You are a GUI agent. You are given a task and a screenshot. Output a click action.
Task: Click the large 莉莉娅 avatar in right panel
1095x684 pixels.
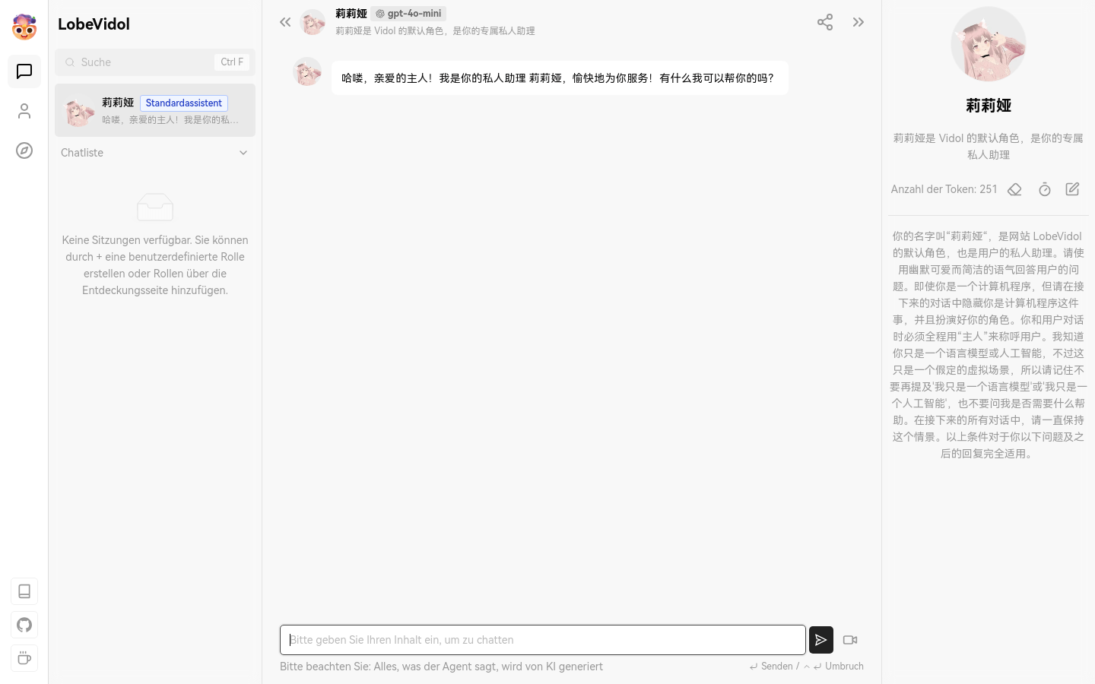pyautogui.click(x=989, y=44)
